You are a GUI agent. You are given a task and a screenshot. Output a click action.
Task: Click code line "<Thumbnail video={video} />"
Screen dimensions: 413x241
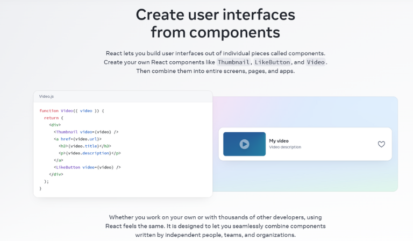point(86,132)
